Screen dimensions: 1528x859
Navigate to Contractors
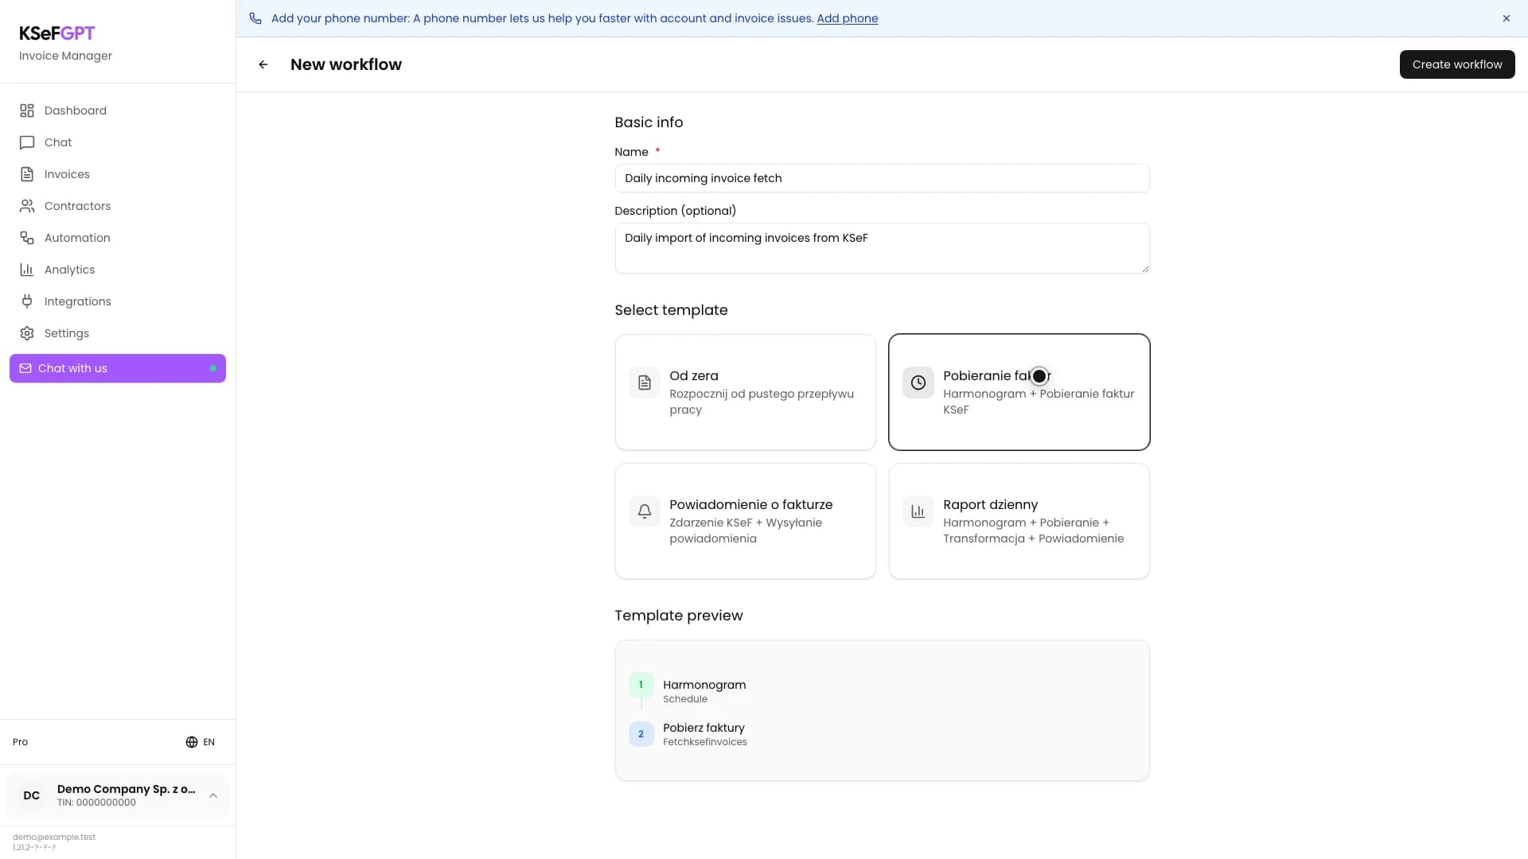(118, 206)
